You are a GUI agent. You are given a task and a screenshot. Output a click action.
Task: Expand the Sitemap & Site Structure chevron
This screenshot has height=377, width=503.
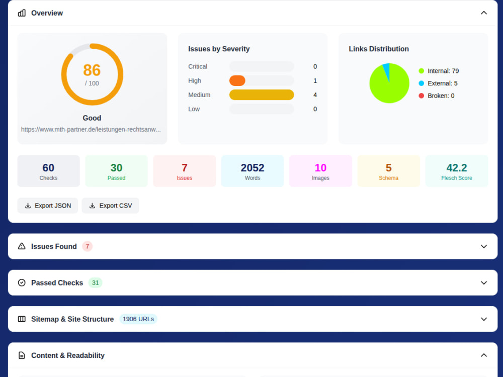(x=484, y=319)
